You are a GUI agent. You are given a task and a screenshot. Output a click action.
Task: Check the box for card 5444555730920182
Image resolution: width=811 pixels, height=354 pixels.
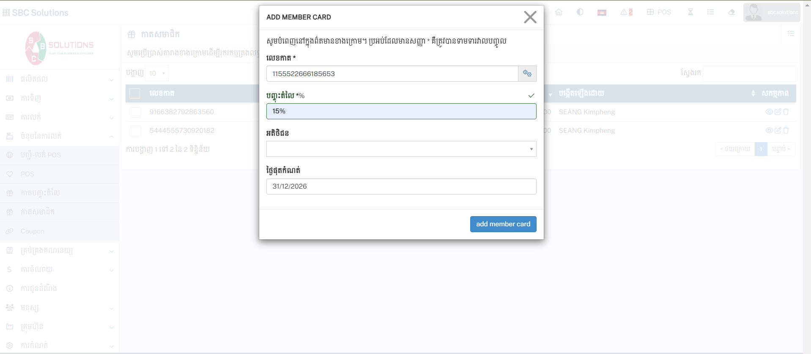pos(136,131)
